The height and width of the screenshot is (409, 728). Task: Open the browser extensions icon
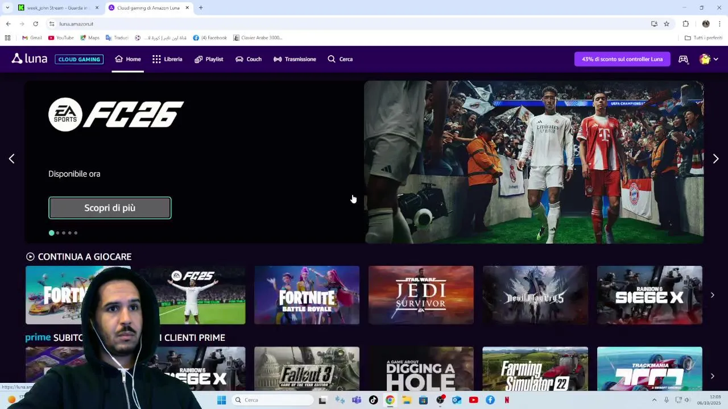click(685, 24)
